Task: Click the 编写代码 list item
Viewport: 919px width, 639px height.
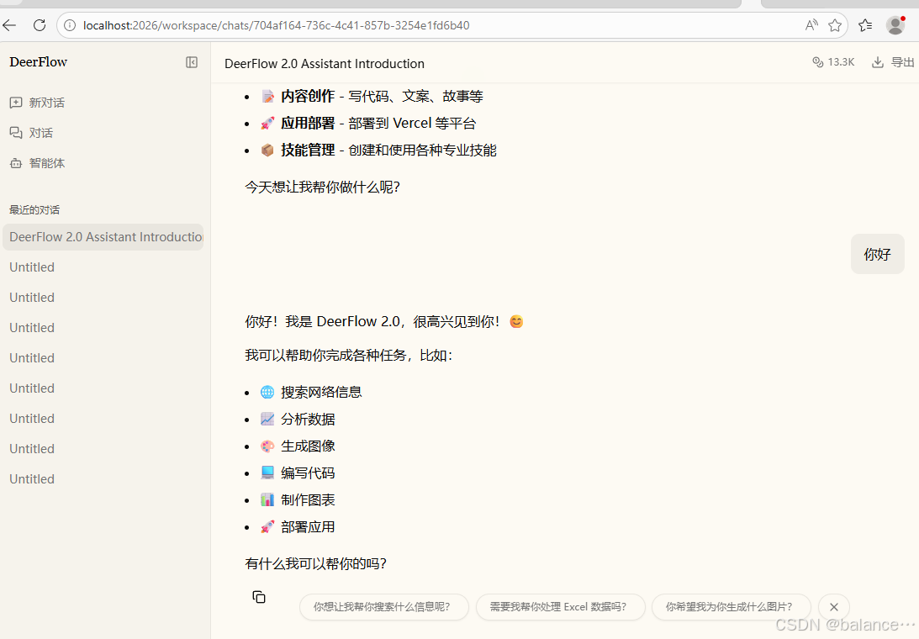Action: 308,473
